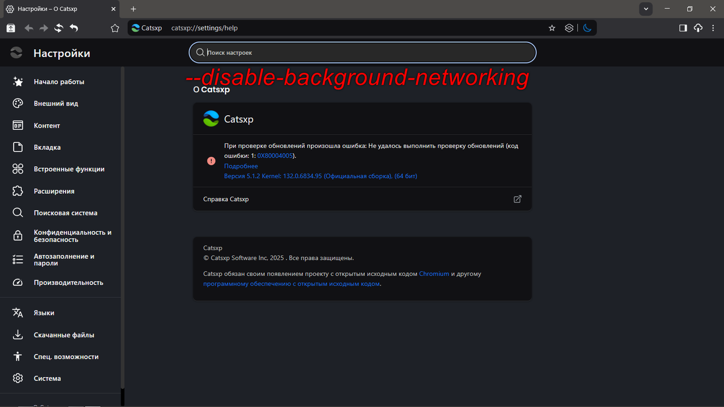Click the cloud download toolbar icon
This screenshot has width=724, height=407.
[x=697, y=27]
